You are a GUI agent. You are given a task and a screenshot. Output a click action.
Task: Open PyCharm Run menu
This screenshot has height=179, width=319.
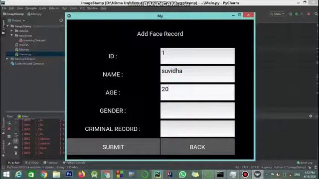(x=65, y=8)
